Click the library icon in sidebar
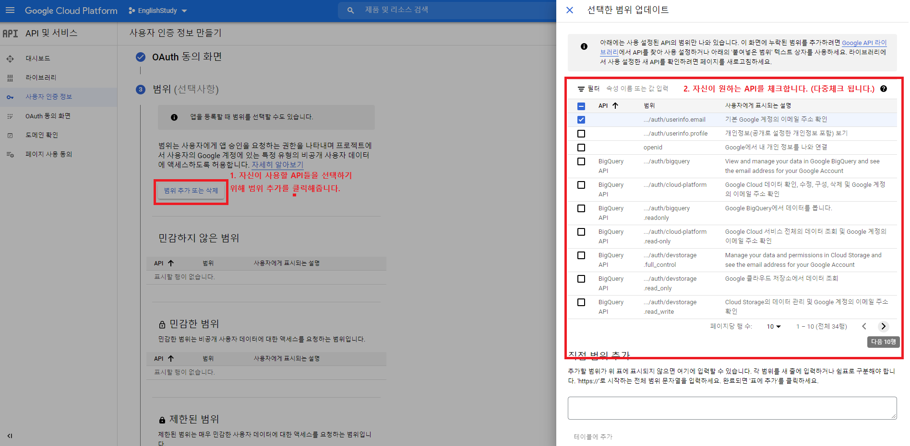 (x=10, y=78)
